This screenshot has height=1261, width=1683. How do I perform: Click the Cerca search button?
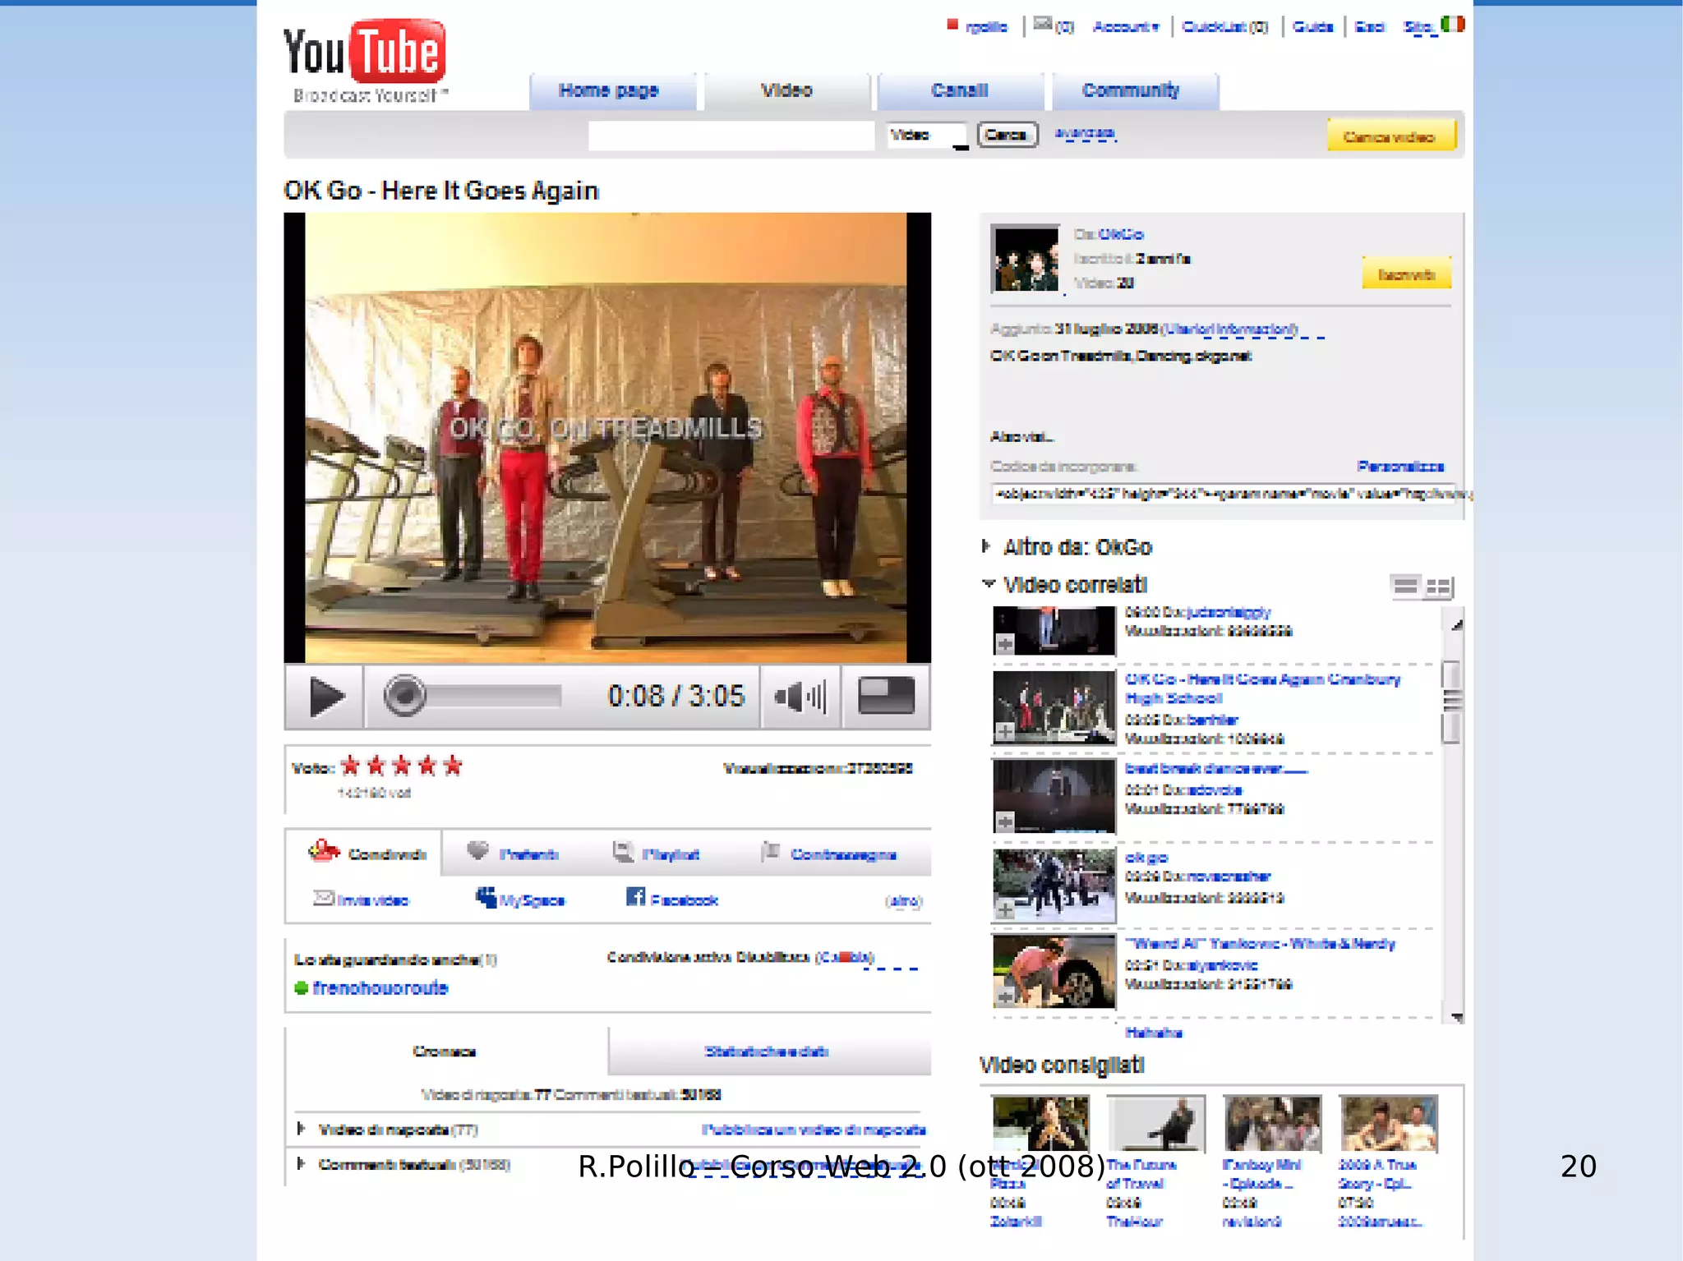[x=1007, y=135]
